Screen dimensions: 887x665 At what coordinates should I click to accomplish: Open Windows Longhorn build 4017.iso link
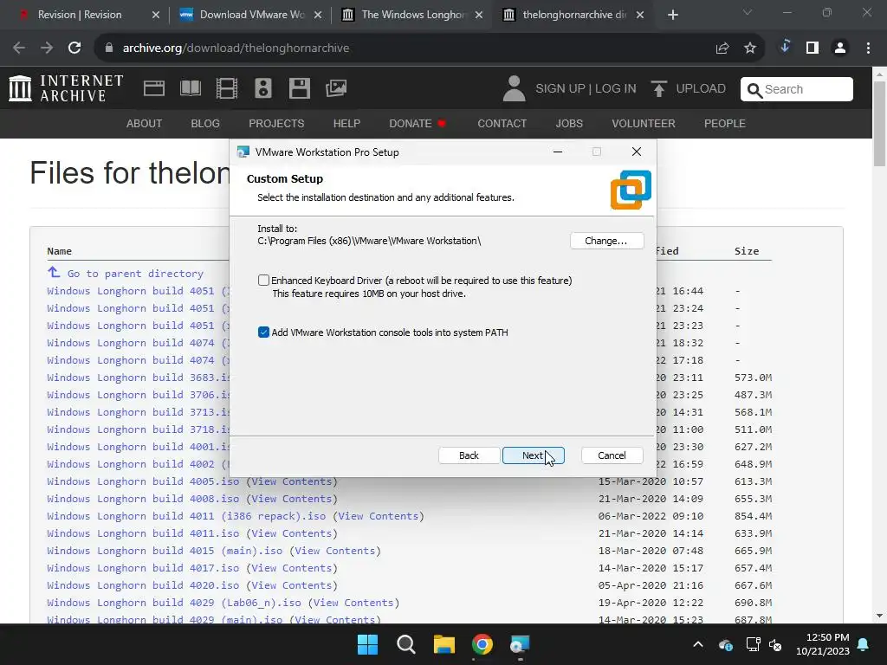143,568
